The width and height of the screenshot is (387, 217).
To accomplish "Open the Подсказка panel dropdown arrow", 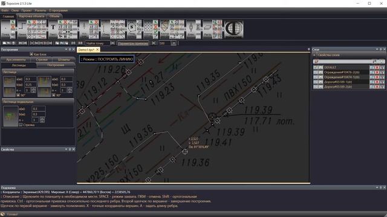I will pos(377,187).
